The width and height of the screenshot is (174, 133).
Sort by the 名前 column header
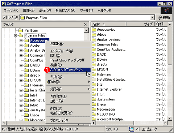(x=108, y=24)
